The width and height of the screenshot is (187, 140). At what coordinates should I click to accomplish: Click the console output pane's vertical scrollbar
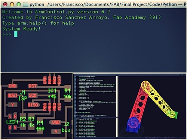(117, 127)
